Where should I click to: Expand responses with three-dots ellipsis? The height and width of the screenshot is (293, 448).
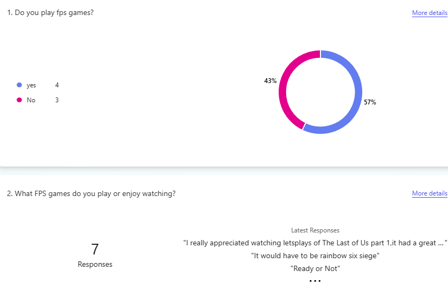coord(315,281)
